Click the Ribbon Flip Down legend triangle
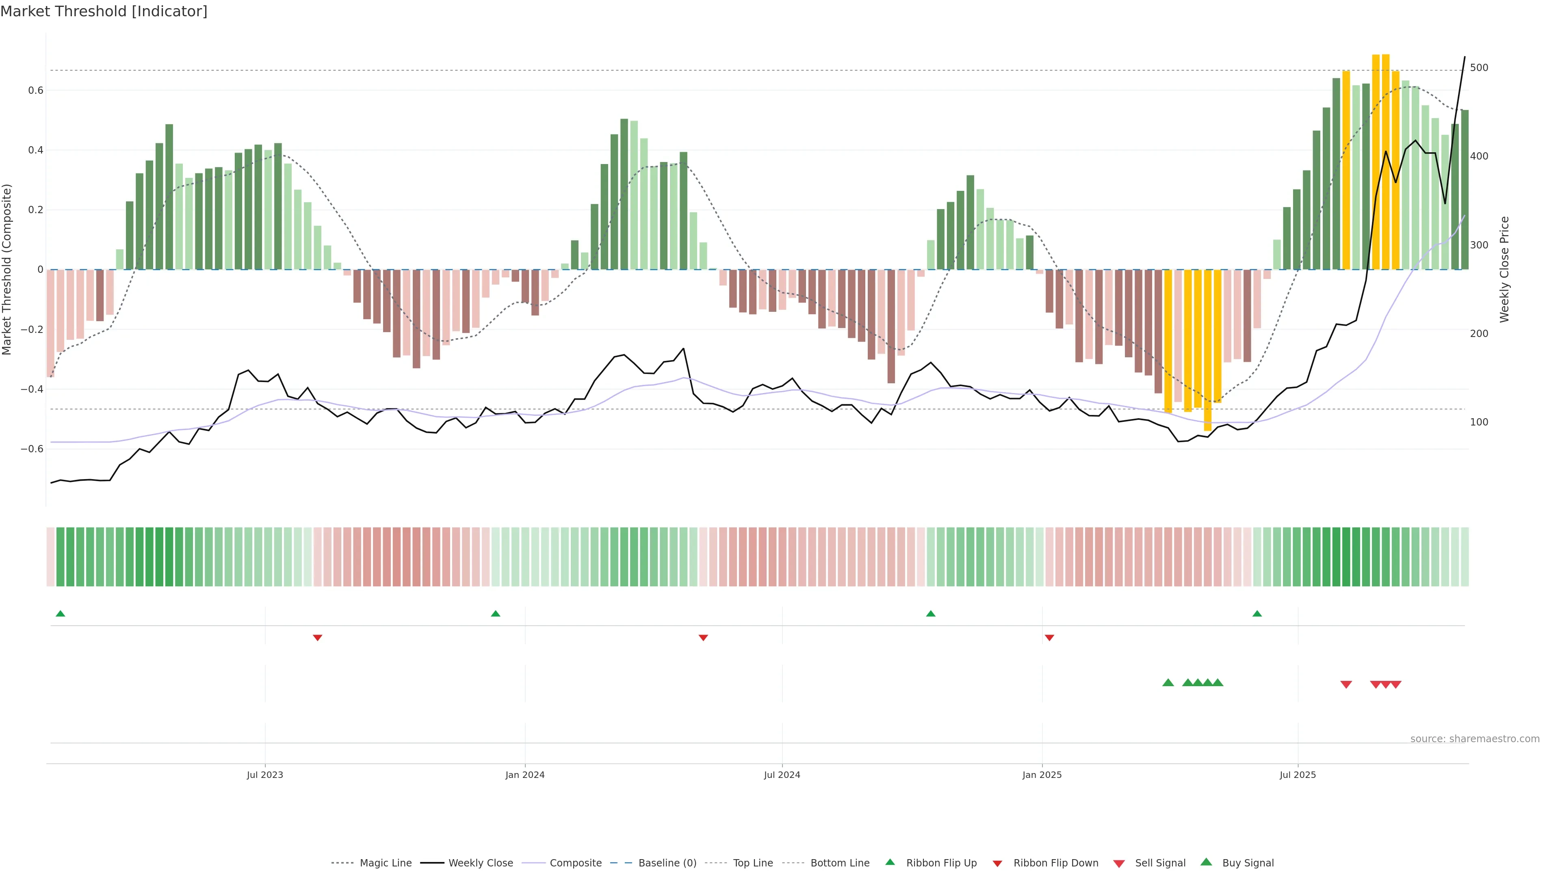 (997, 863)
